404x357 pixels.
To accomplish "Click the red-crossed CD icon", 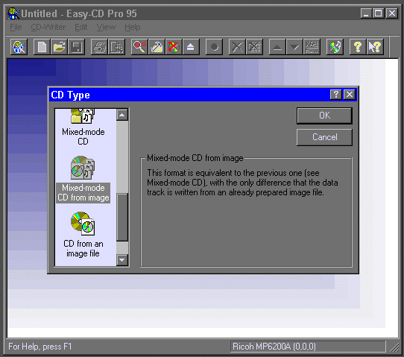I will tap(174, 47).
